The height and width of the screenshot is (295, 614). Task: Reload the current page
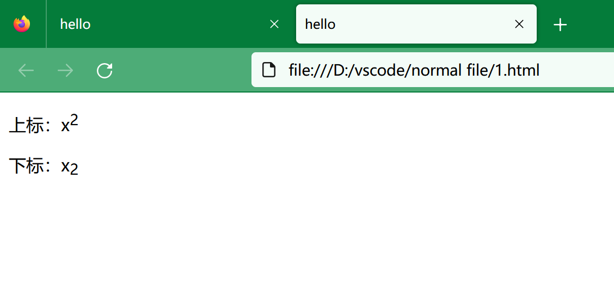(105, 70)
